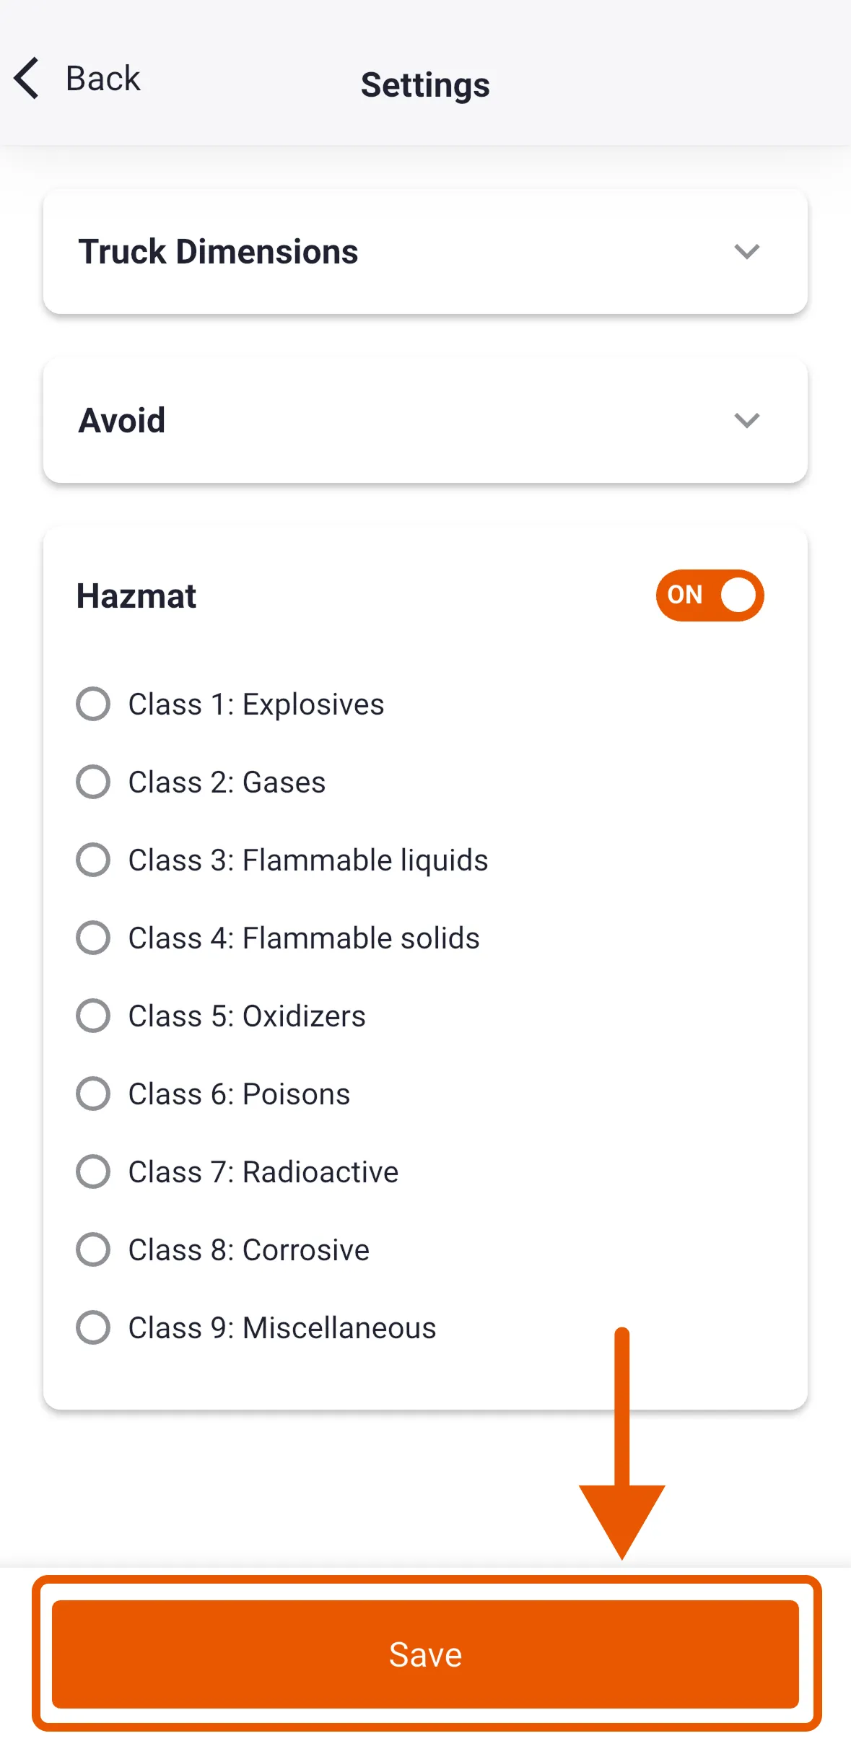Image resolution: width=851 pixels, height=1741 pixels.
Task: Open the Truck Dimensions panel title
Action: pos(218,252)
